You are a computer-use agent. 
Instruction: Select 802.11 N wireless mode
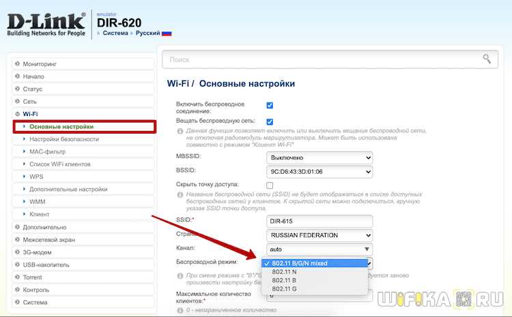coord(315,272)
